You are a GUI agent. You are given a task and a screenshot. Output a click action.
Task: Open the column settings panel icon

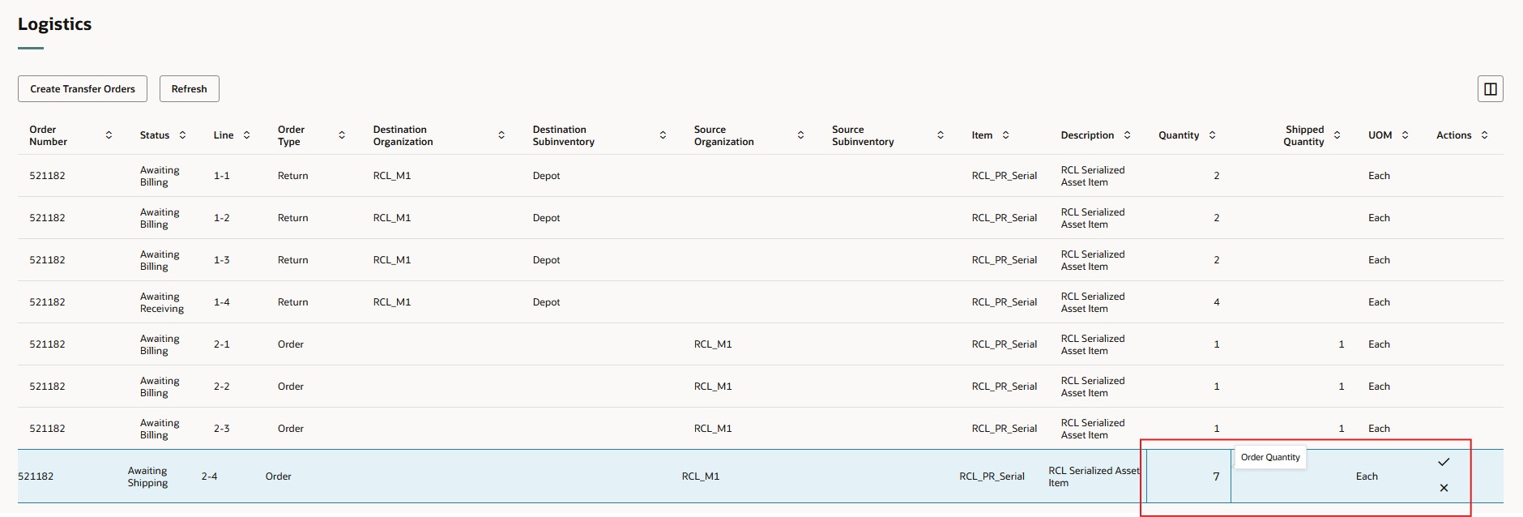pos(1490,89)
